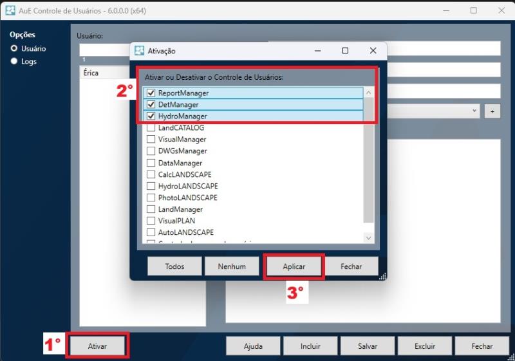
Task: Uncheck the ReportManager checkbox
Action: pos(151,93)
